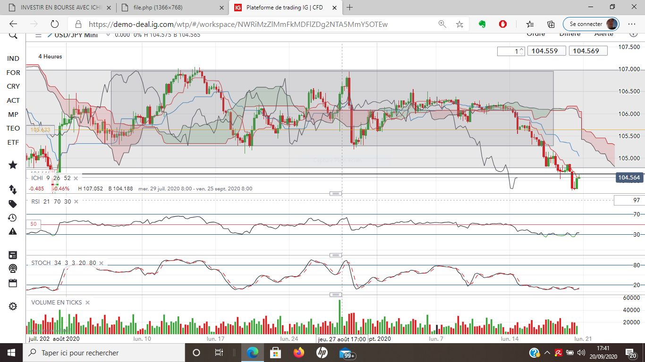645x362 pixels.
Task: Open the economic calendar icon
Action: click(x=13, y=283)
